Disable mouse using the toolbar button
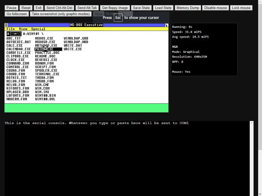This screenshot has width=262, height=196. (215, 8)
